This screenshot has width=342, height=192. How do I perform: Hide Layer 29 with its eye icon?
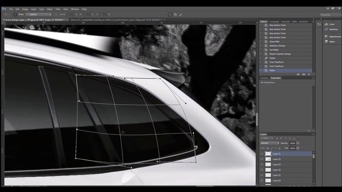[x=262, y=164]
